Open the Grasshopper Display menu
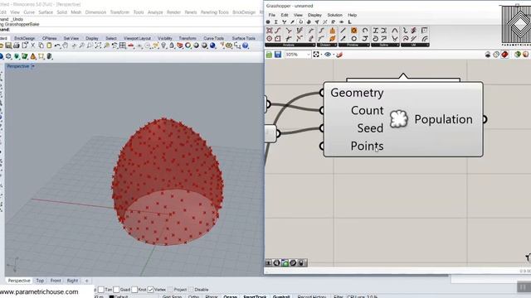This screenshot has width=531, height=298. coord(314,15)
